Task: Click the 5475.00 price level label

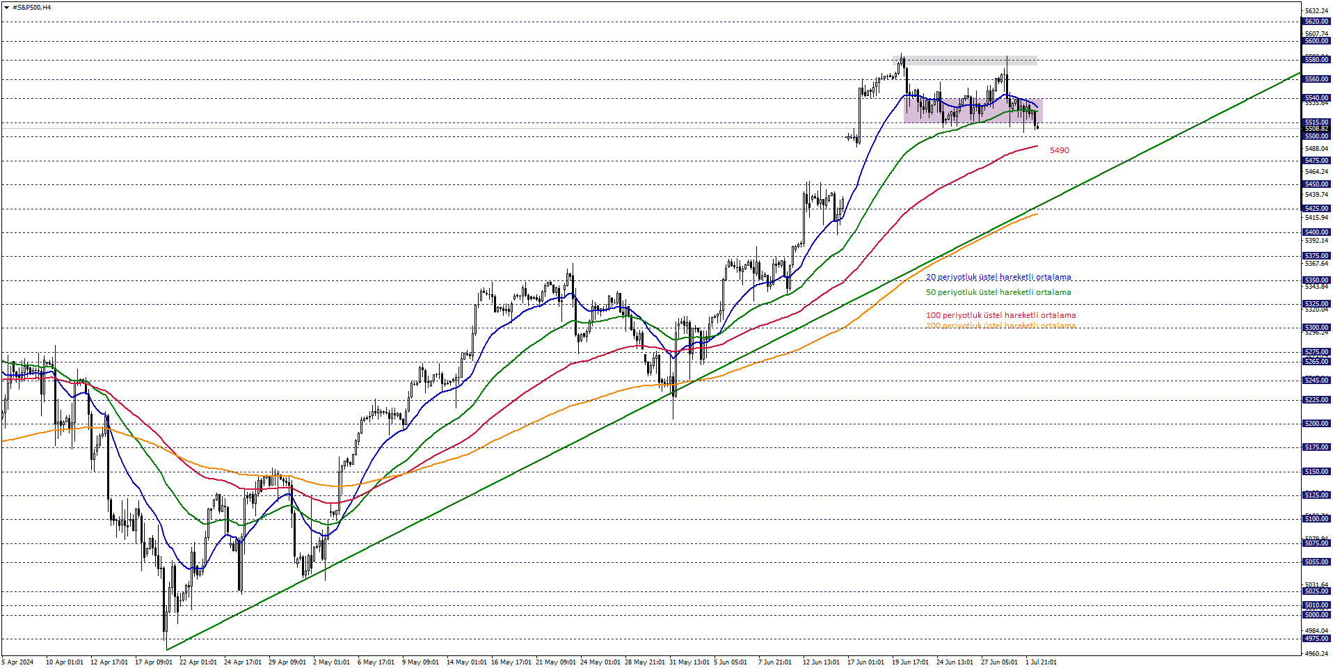Action: coord(1316,161)
